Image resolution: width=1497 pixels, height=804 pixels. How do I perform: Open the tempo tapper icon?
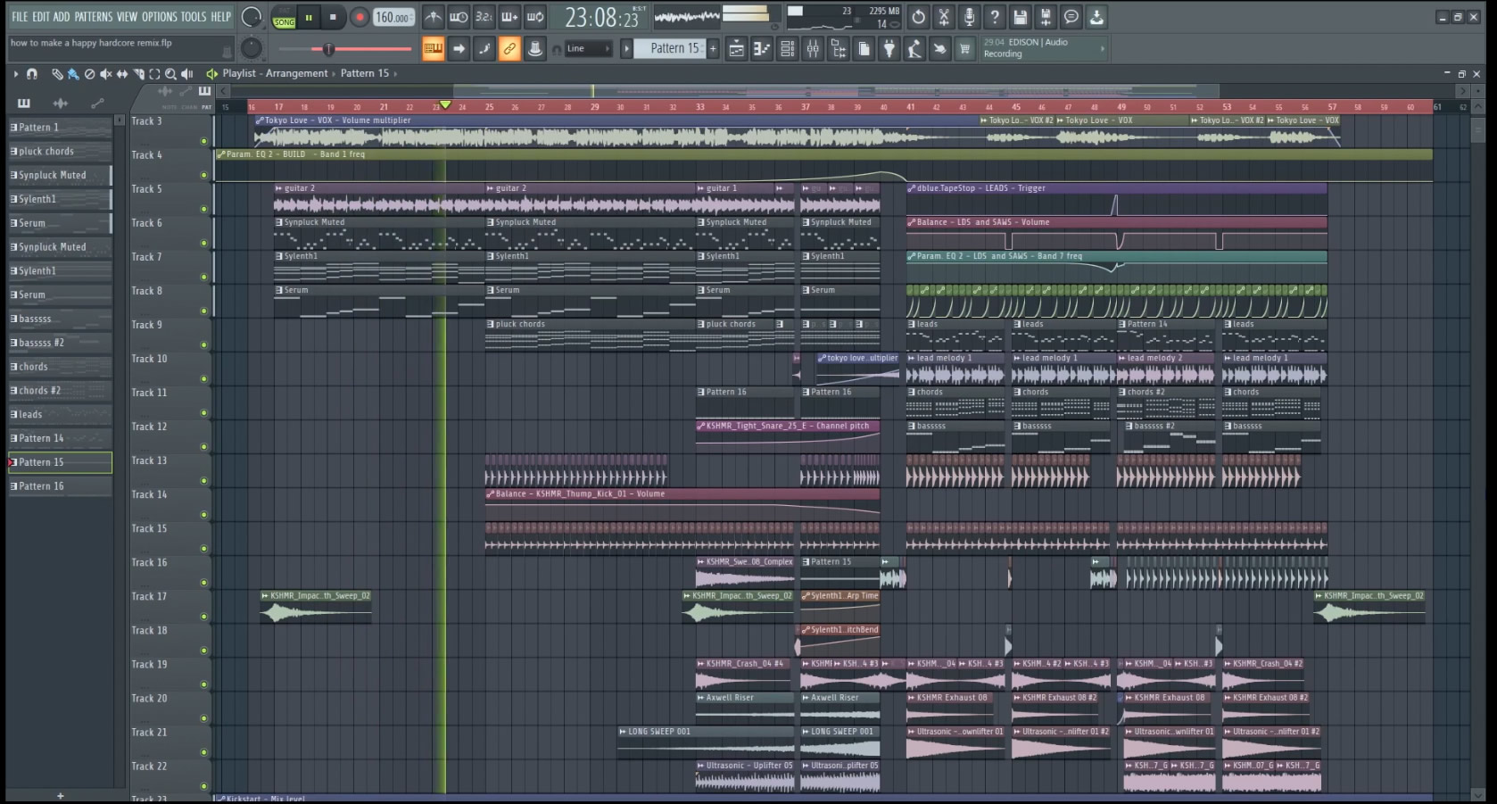[x=914, y=49]
